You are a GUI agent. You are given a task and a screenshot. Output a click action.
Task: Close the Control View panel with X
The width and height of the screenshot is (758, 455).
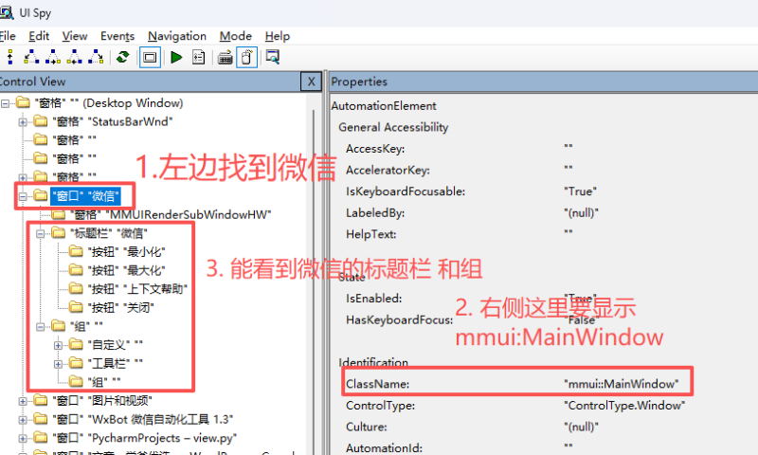tap(312, 82)
